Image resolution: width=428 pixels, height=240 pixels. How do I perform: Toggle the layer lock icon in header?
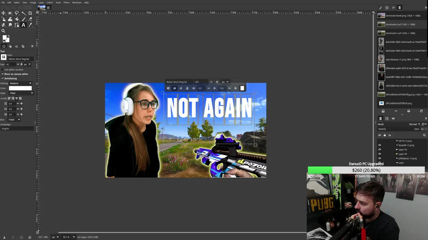[385, 135]
